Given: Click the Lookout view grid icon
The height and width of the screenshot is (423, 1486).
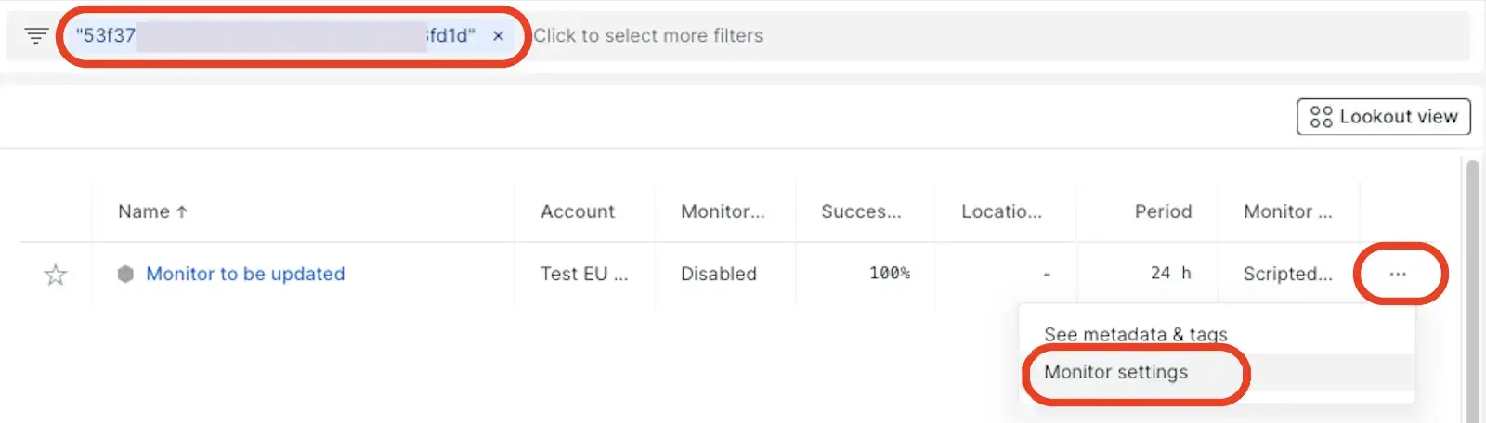Looking at the screenshot, I should pos(1321,117).
